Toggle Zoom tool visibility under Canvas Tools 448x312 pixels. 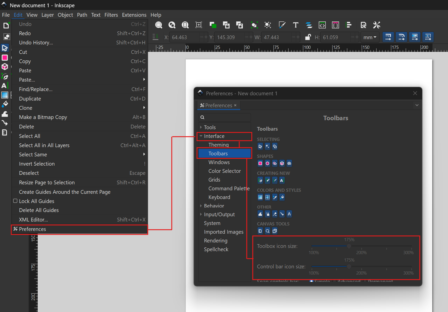pyautogui.click(x=267, y=231)
